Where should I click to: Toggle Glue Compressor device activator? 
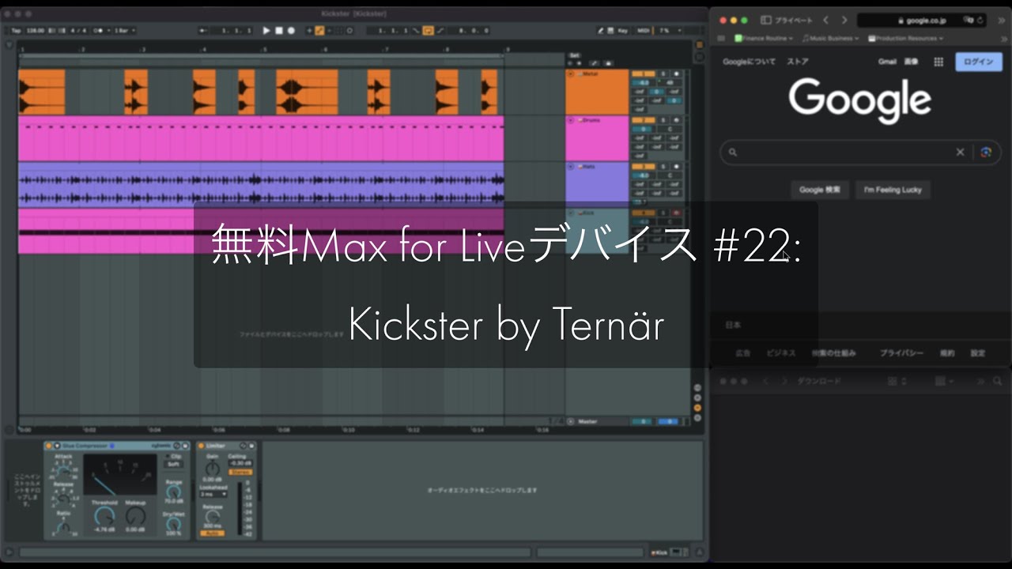click(49, 446)
